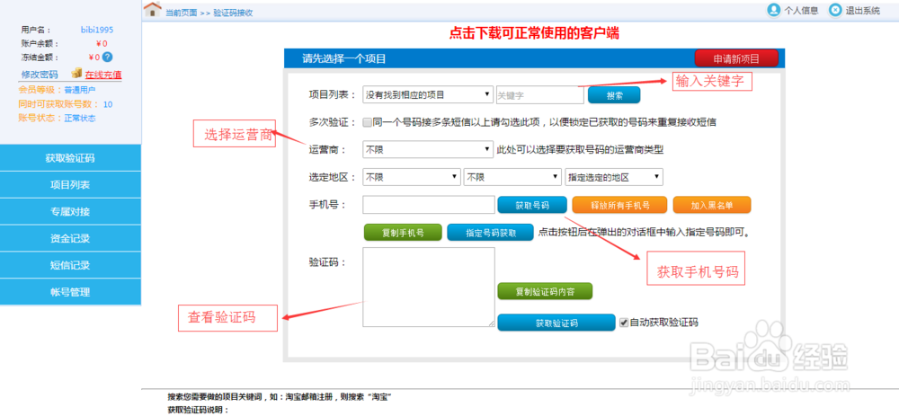This screenshot has width=899, height=416.
Task: Click the 个人信息 link text
Action: (x=801, y=10)
